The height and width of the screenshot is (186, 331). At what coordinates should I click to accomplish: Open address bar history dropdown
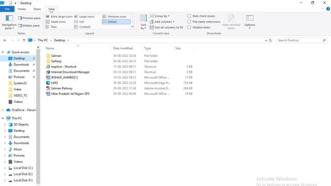point(266,40)
